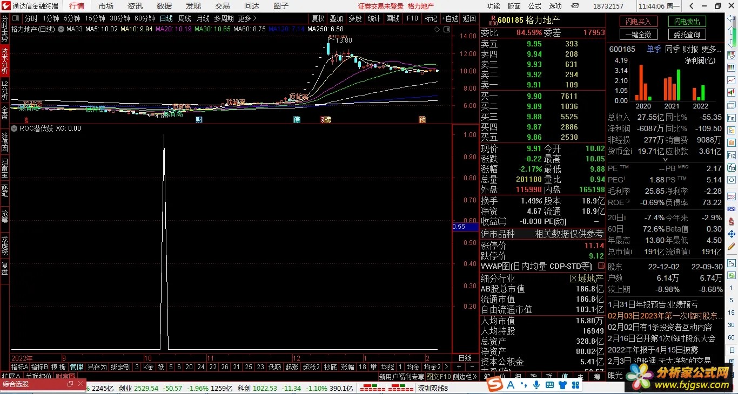The width and height of the screenshot is (738, 394).
Task: Select the 5分钟 period
Action: point(72,18)
